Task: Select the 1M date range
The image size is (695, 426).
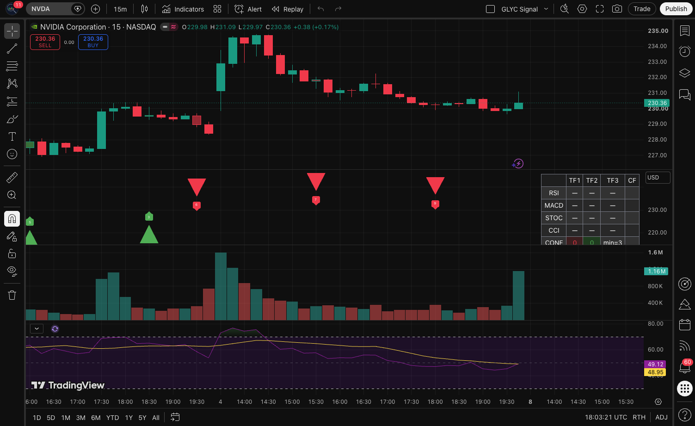Action: 66,418
